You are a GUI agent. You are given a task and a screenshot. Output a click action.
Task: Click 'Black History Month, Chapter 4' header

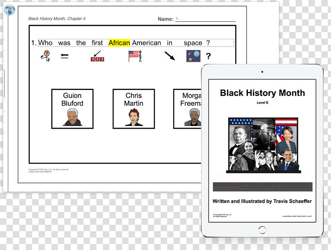(x=57, y=18)
